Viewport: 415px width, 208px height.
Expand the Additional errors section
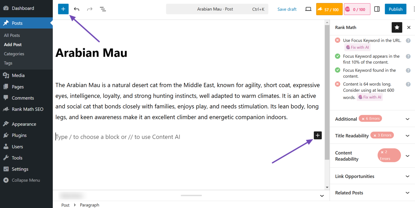point(407,119)
